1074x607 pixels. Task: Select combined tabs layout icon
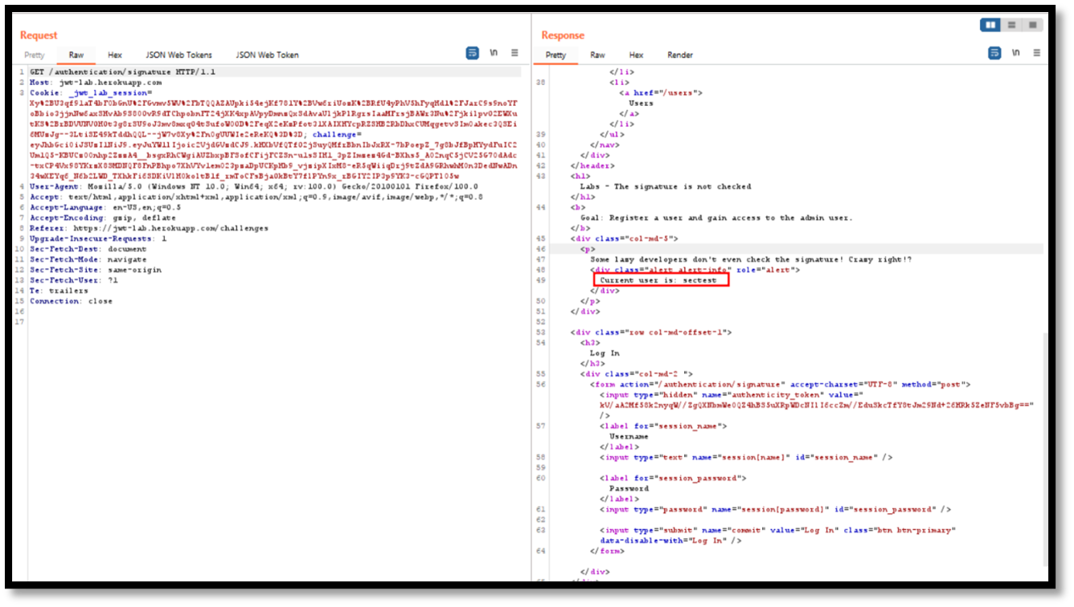(1032, 25)
